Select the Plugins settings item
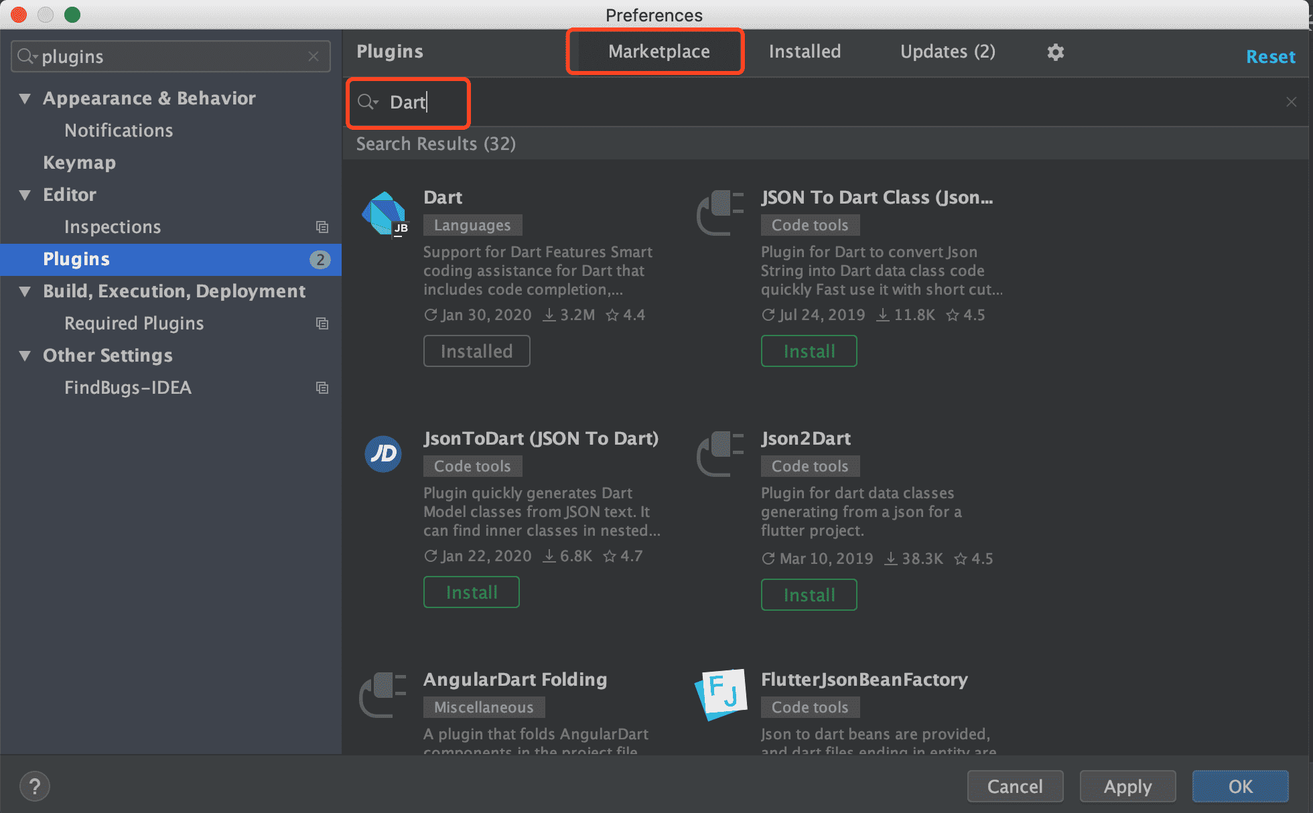This screenshot has width=1313, height=813. pyautogui.click(x=171, y=259)
